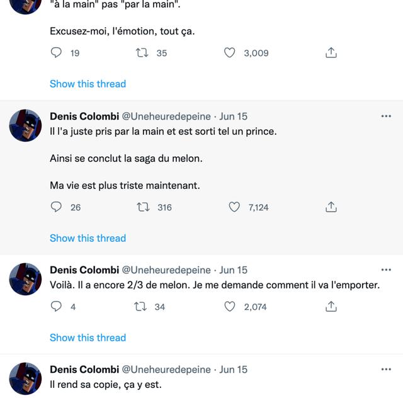The width and height of the screenshot is (403, 398).
Task: Retweet the tweet with 316 retweets
Action: click(143, 207)
